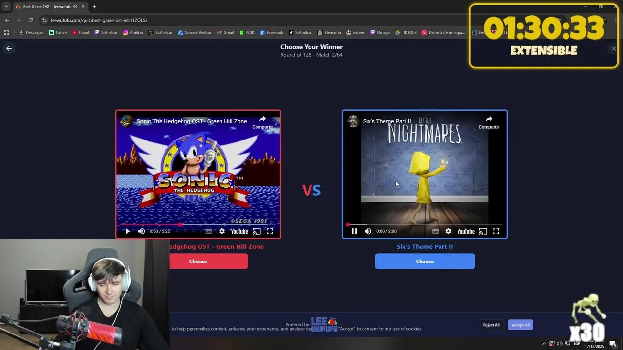Share the Sonic video with Compartir arrow

coord(262,122)
